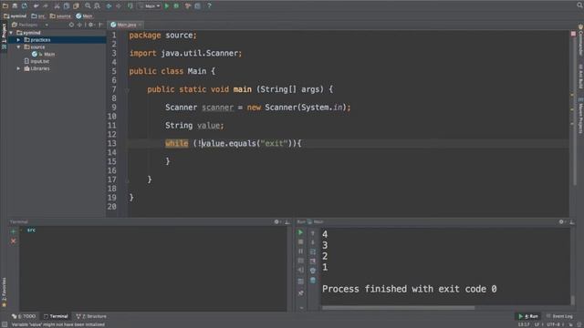Click the red Close Session X icon
The height and width of the screenshot is (328, 584).
click(x=14, y=241)
